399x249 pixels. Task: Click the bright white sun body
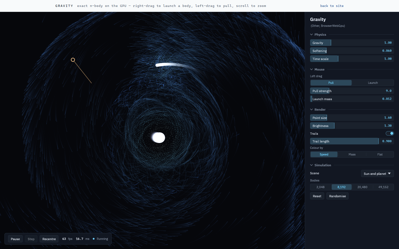tap(158, 138)
